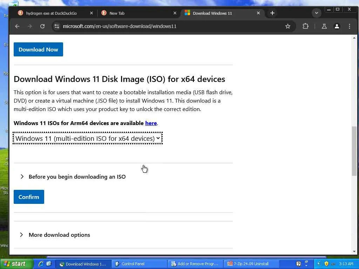Click the forward navigation arrow
This screenshot has height=269, width=359.
coord(30,26)
